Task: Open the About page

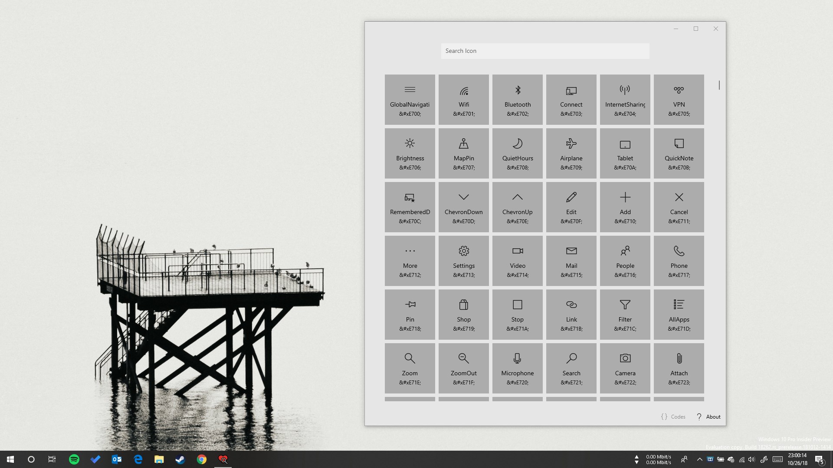Action: [x=708, y=417]
